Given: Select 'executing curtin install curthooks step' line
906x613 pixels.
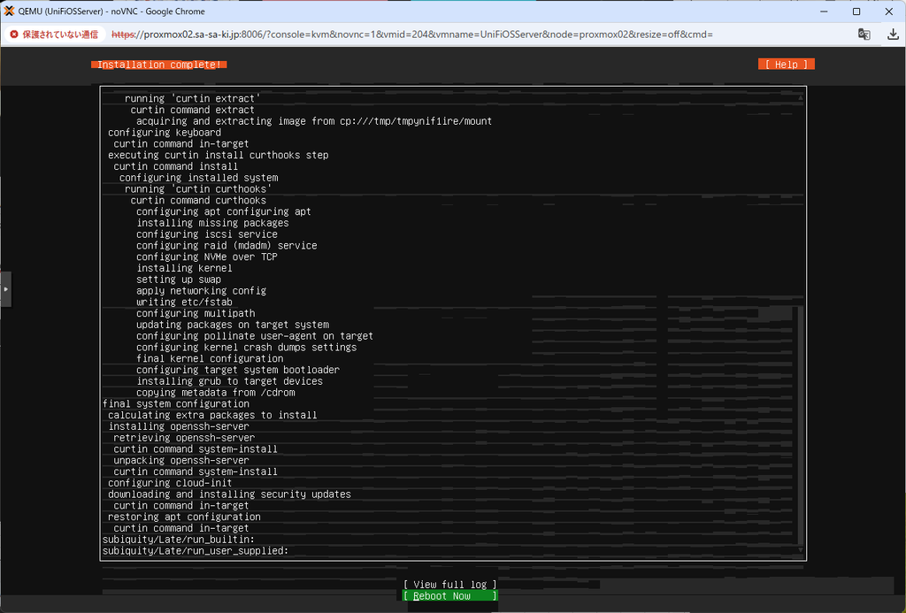Looking at the screenshot, I should tap(219, 155).
